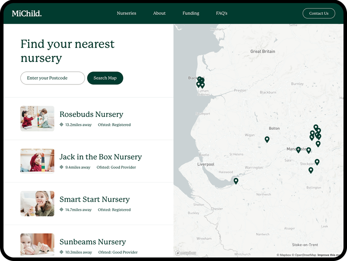Viewport: 347px width, 261px height.
Task: Click the southernmost map pin below Stockport
Action: point(311,170)
